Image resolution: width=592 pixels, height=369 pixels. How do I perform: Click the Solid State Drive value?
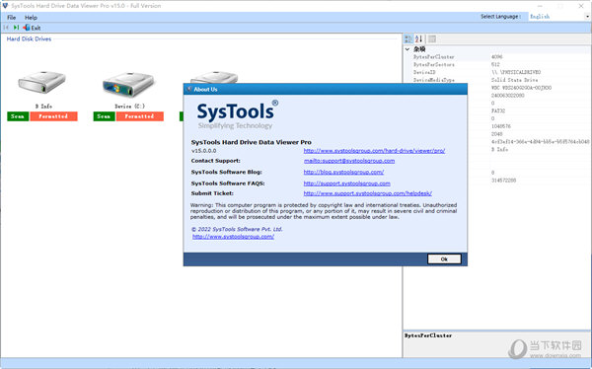(515, 80)
